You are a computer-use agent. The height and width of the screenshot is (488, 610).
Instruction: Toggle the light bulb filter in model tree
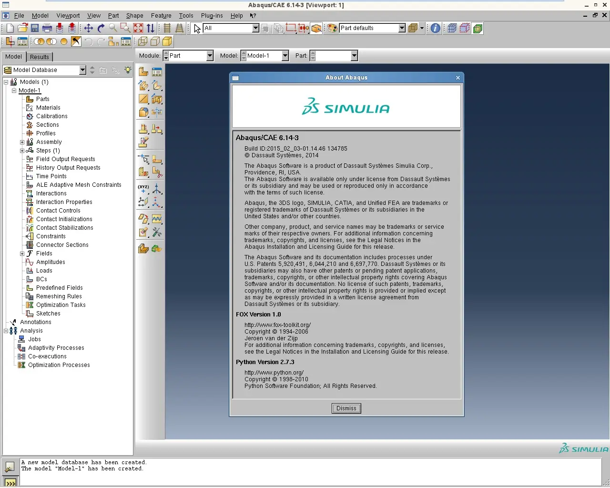[128, 70]
